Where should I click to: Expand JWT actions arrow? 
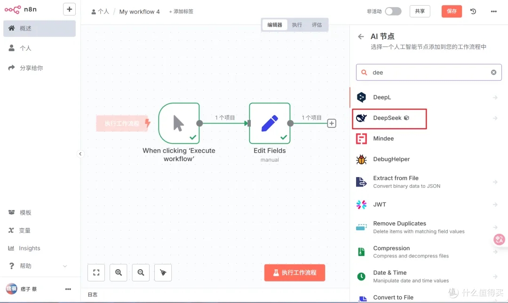click(x=495, y=205)
